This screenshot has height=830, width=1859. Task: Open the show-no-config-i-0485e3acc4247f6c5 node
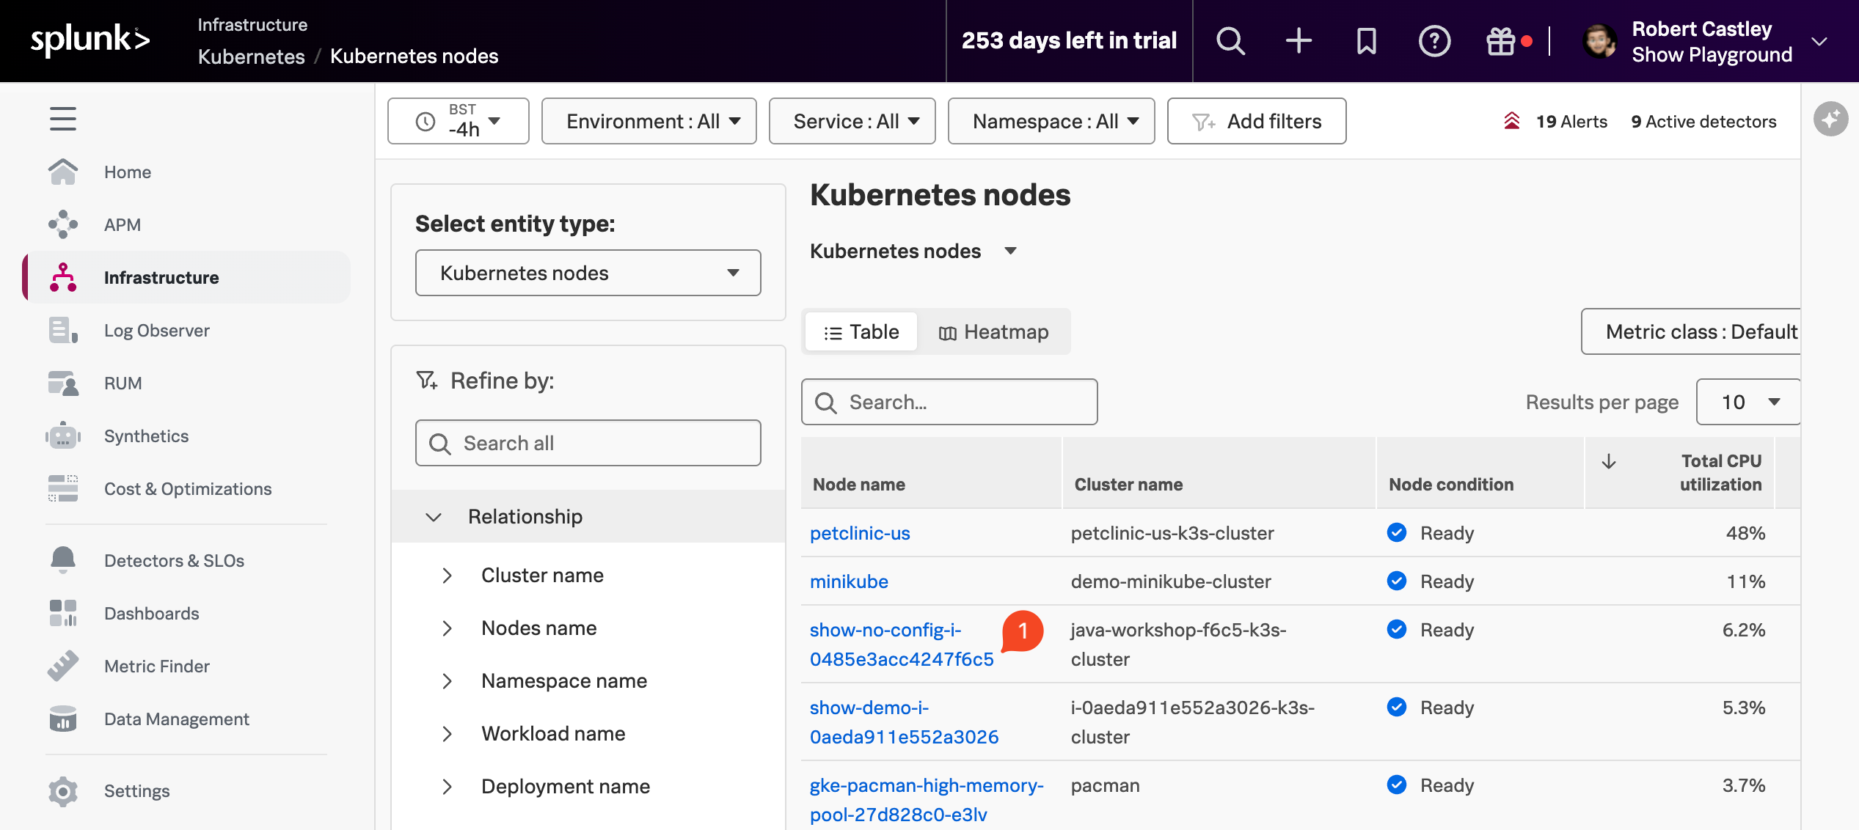[x=902, y=644]
